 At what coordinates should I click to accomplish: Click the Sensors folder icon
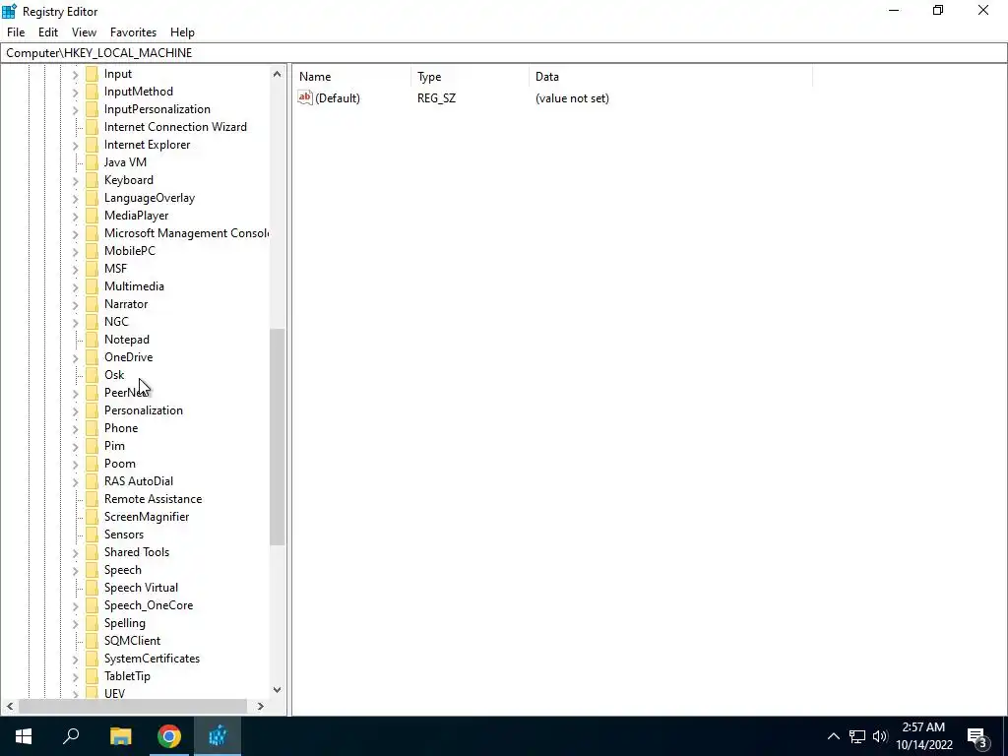[92, 535]
